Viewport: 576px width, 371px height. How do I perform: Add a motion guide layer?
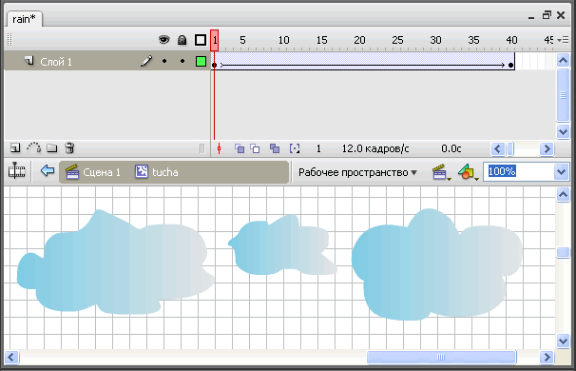coord(33,147)
